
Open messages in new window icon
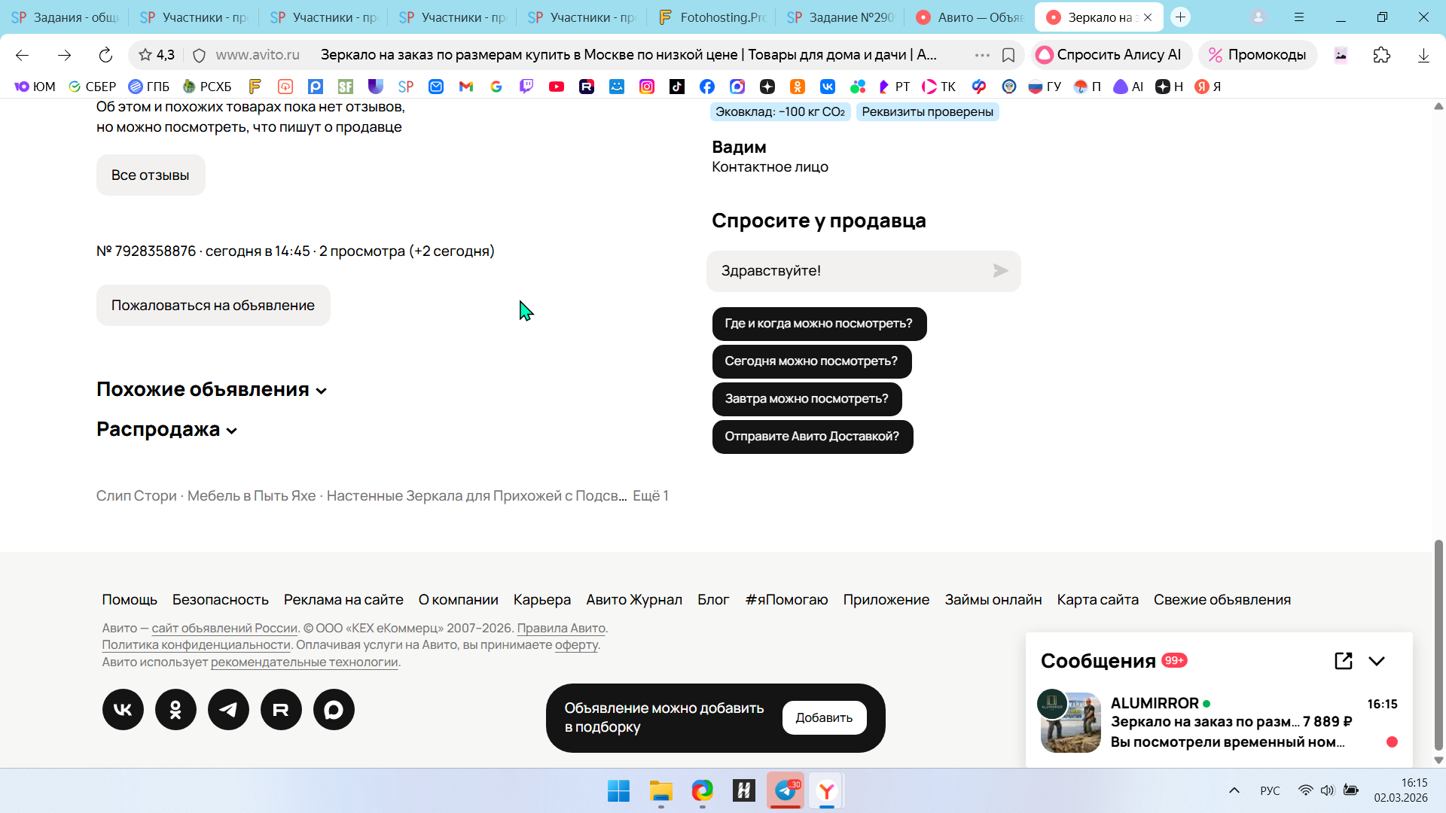click(x=1343, y=661)
